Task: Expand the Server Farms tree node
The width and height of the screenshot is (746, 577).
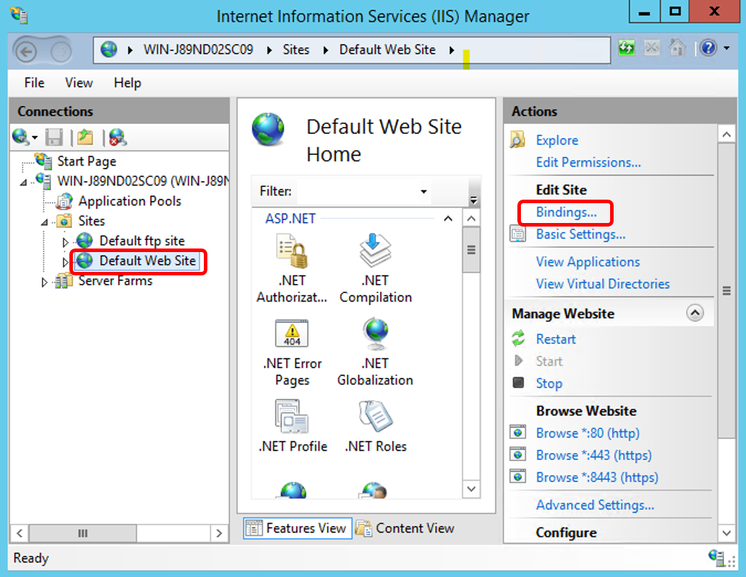Action: pyautogui.click(x=45, y=282)
